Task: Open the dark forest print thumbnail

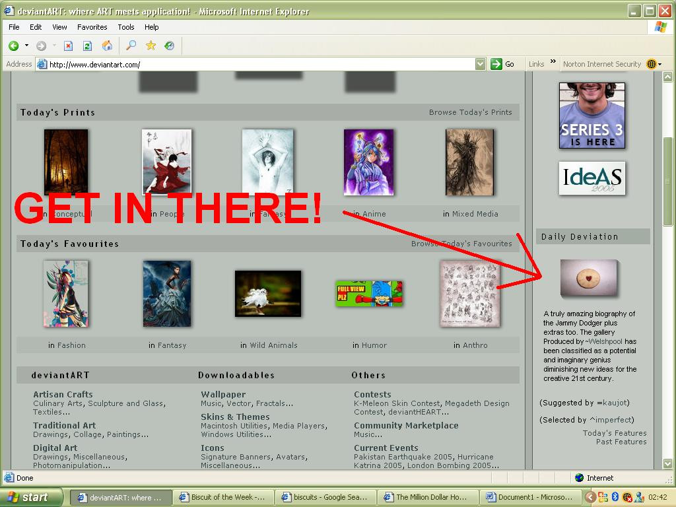Action: 66,162
